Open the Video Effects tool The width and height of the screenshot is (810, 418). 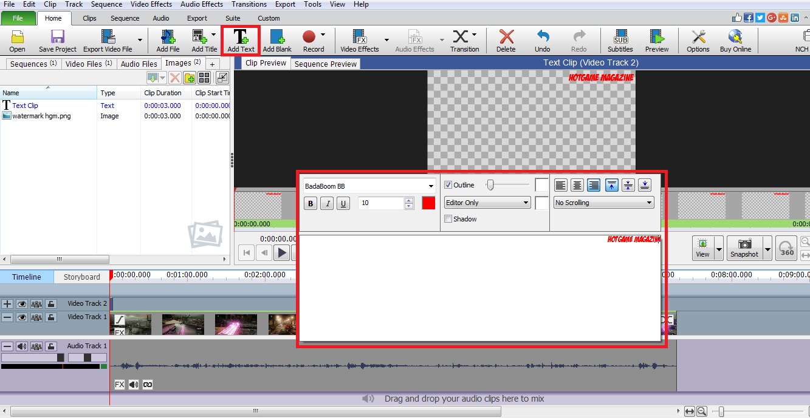(x=359, y=40)
